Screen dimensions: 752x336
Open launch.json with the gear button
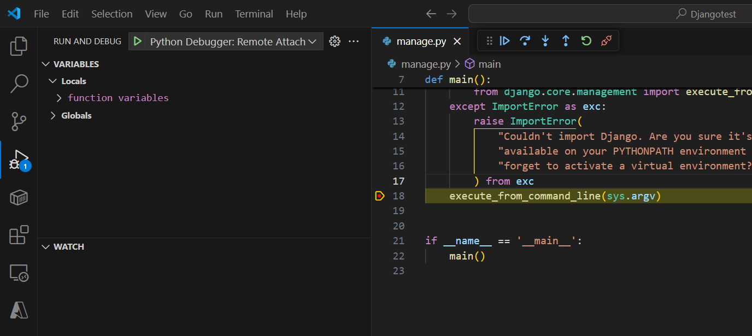334,41
